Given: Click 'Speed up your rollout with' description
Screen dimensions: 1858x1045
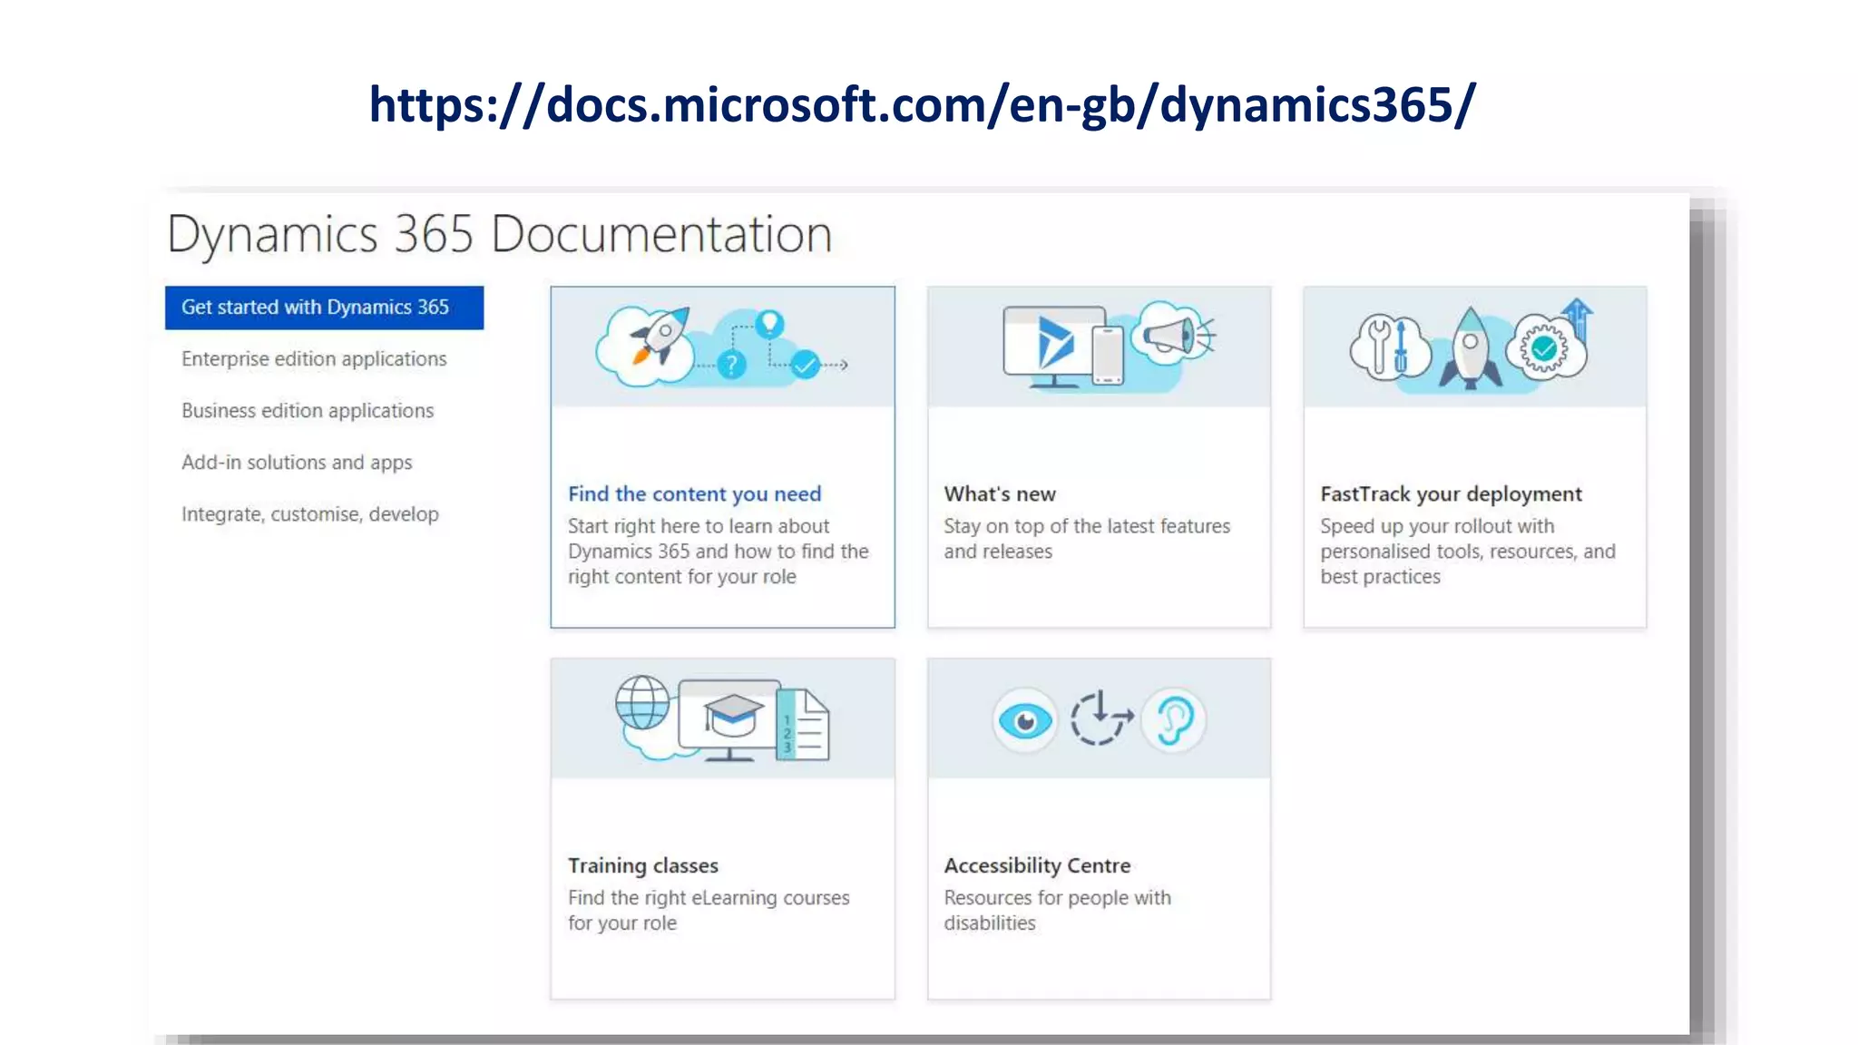Looking at the screenshot, I should [1437, 526].
